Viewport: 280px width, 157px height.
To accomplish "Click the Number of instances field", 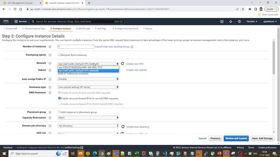I will (x=76, y=47).
